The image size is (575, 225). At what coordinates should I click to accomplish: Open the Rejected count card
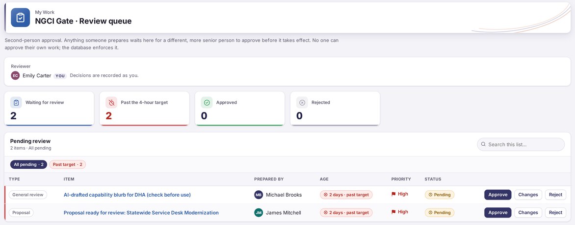tap(335, 109)
